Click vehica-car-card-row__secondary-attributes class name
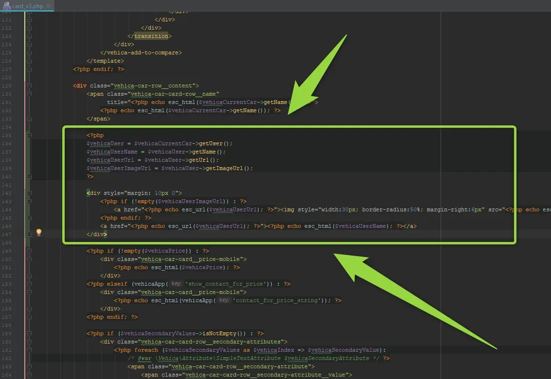The height and width of the screenshot is (379, 551). click(x=211, y=342)
